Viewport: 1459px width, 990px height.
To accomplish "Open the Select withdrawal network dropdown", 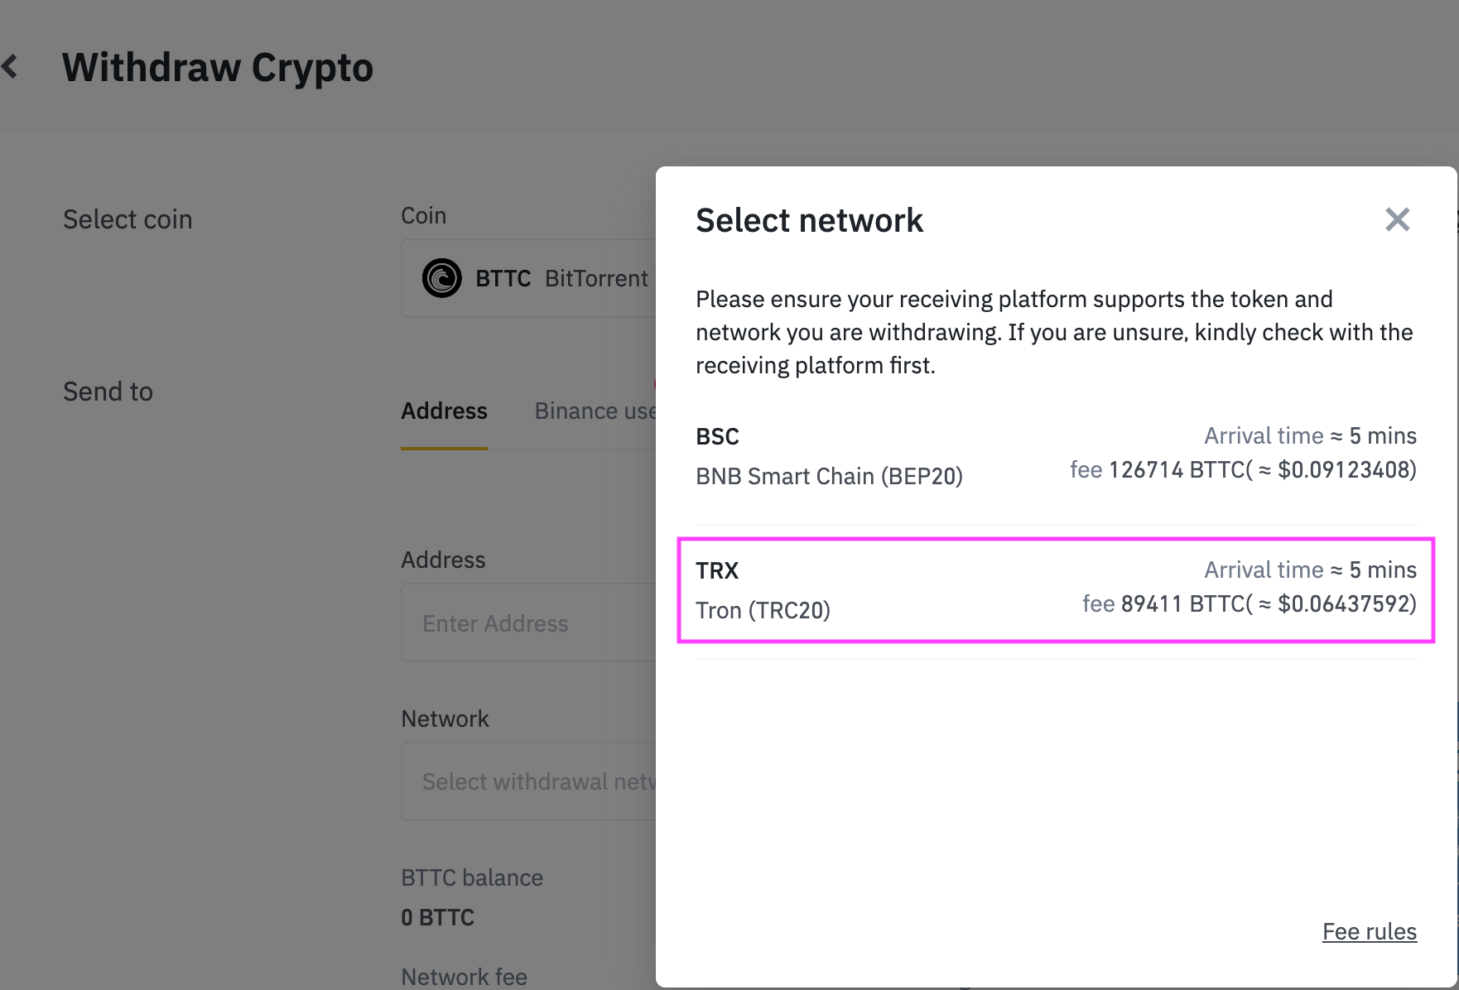I will coord(530,781).
